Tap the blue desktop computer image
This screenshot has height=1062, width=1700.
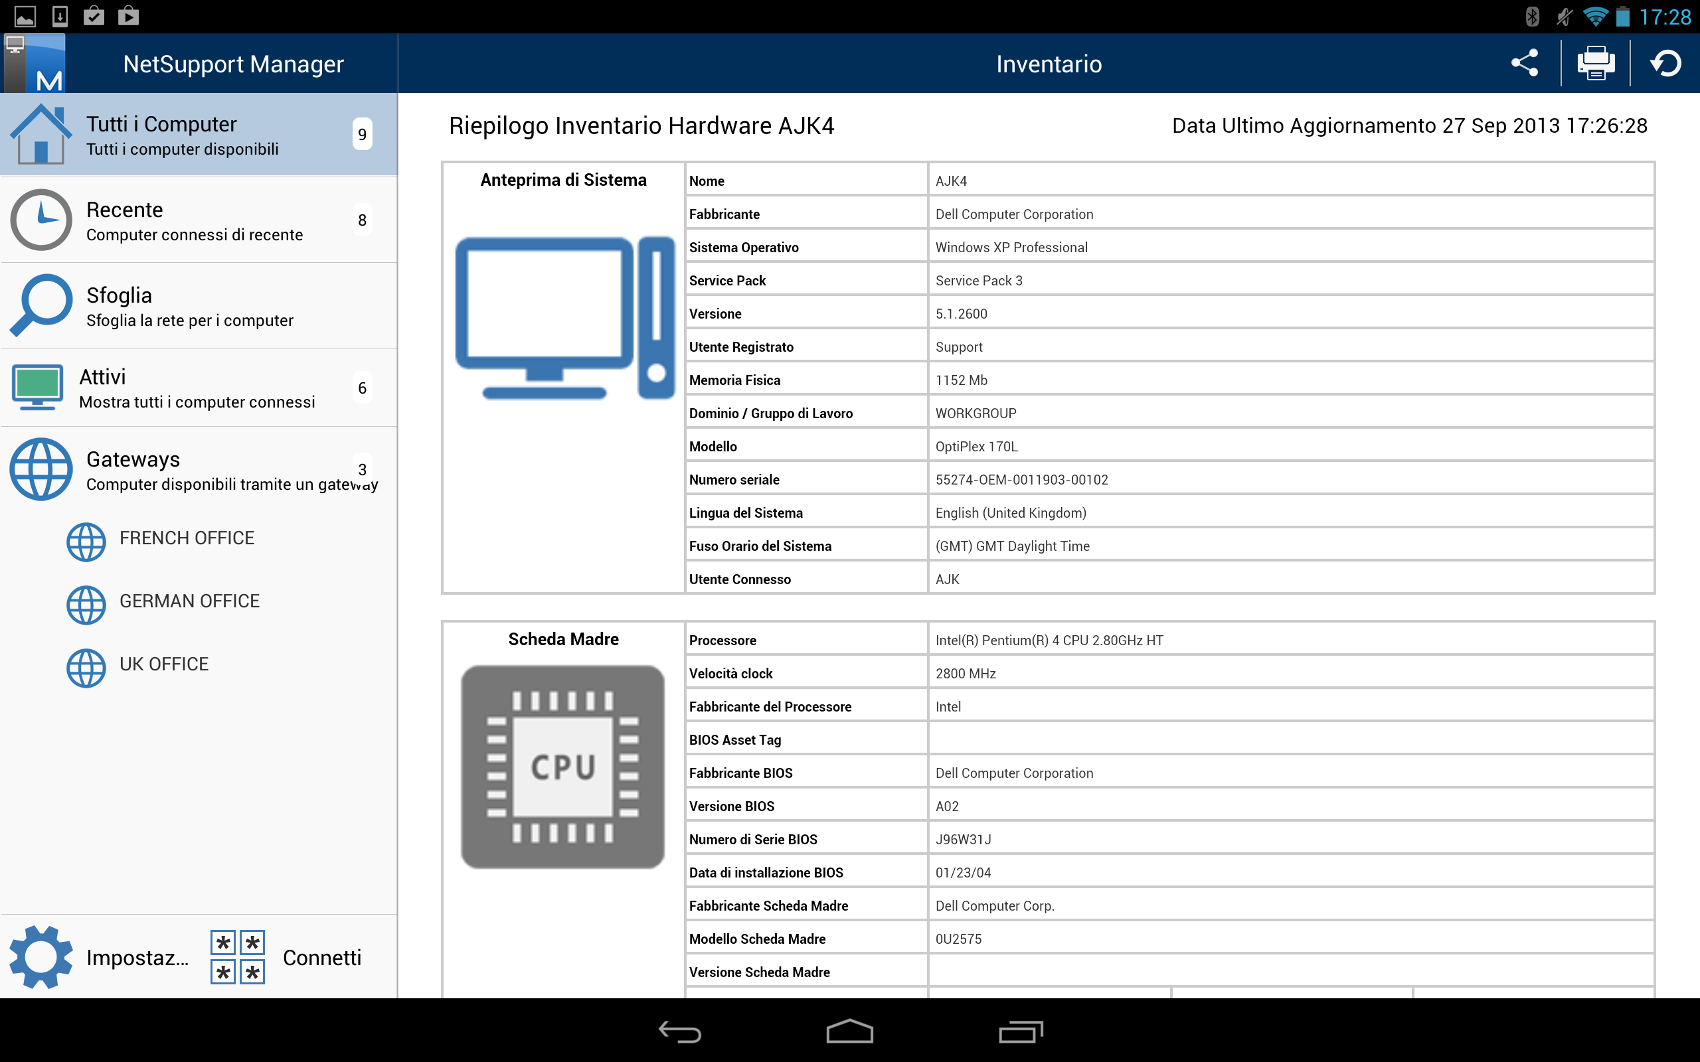click(565, 318)
